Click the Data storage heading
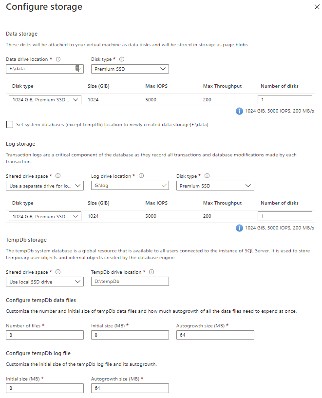Screen dimensions: 322x398 [x=21, y=34]
